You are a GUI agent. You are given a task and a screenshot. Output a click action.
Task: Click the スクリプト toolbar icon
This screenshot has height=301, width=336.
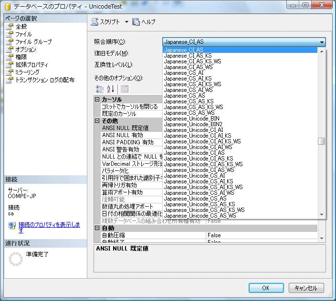(x=94, y=22)
